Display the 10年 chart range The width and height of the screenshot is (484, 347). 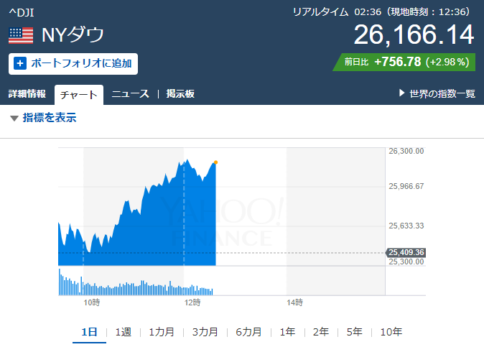pos(391,332)
